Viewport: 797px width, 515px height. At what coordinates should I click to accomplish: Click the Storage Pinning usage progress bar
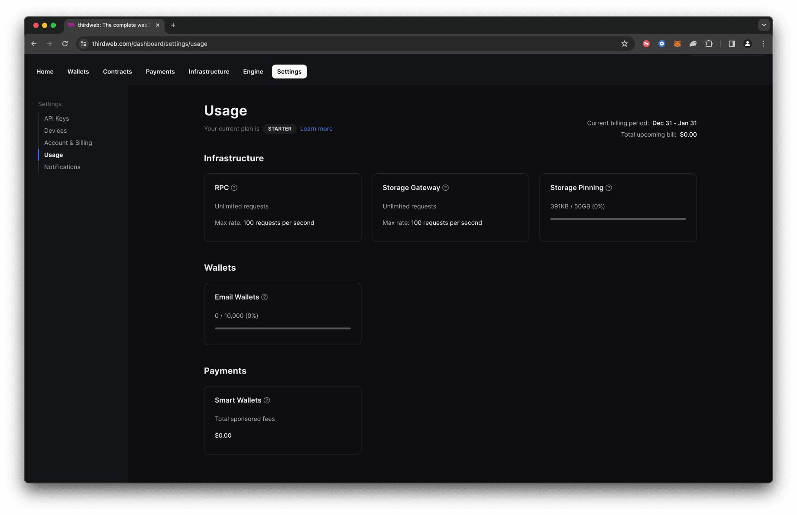(618, 219)
